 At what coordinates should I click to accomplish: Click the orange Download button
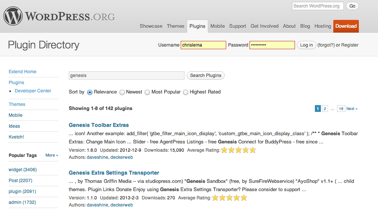[346, 26]
